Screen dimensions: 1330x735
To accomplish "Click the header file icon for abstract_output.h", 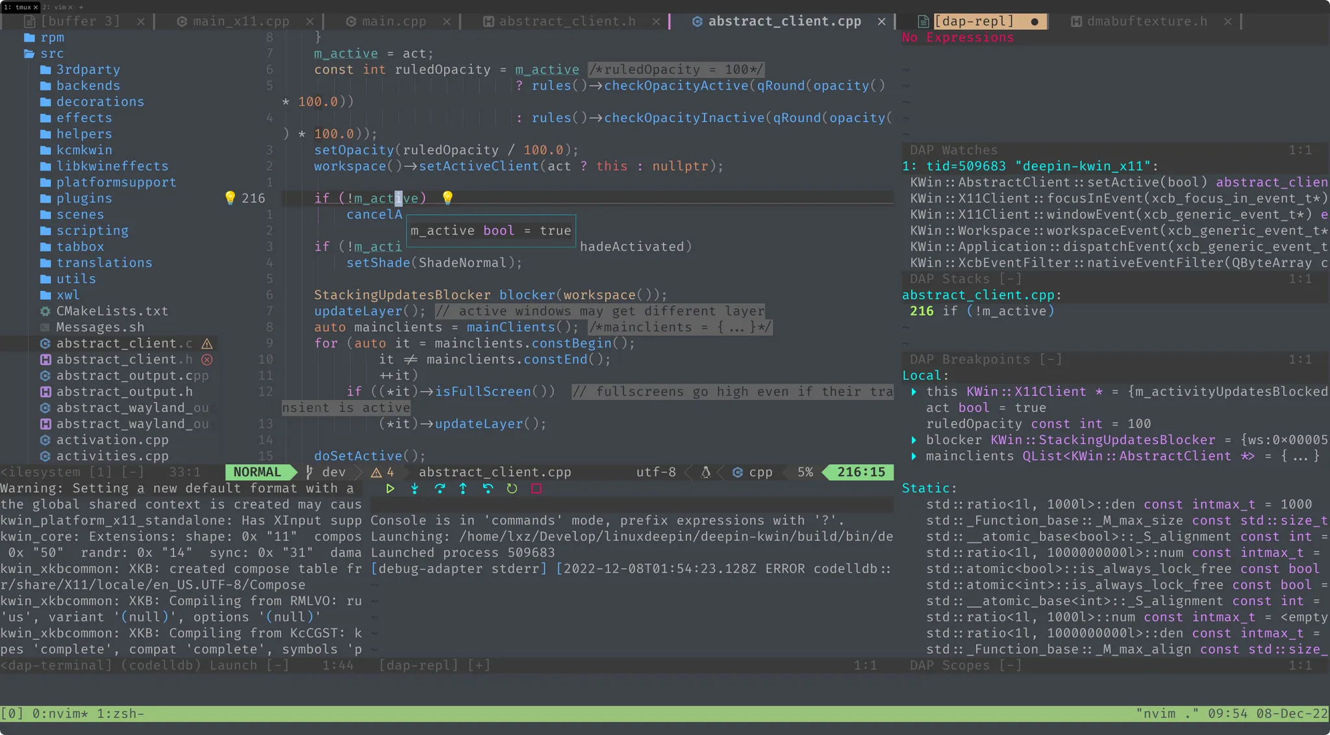I will click(x=45, y=392).
